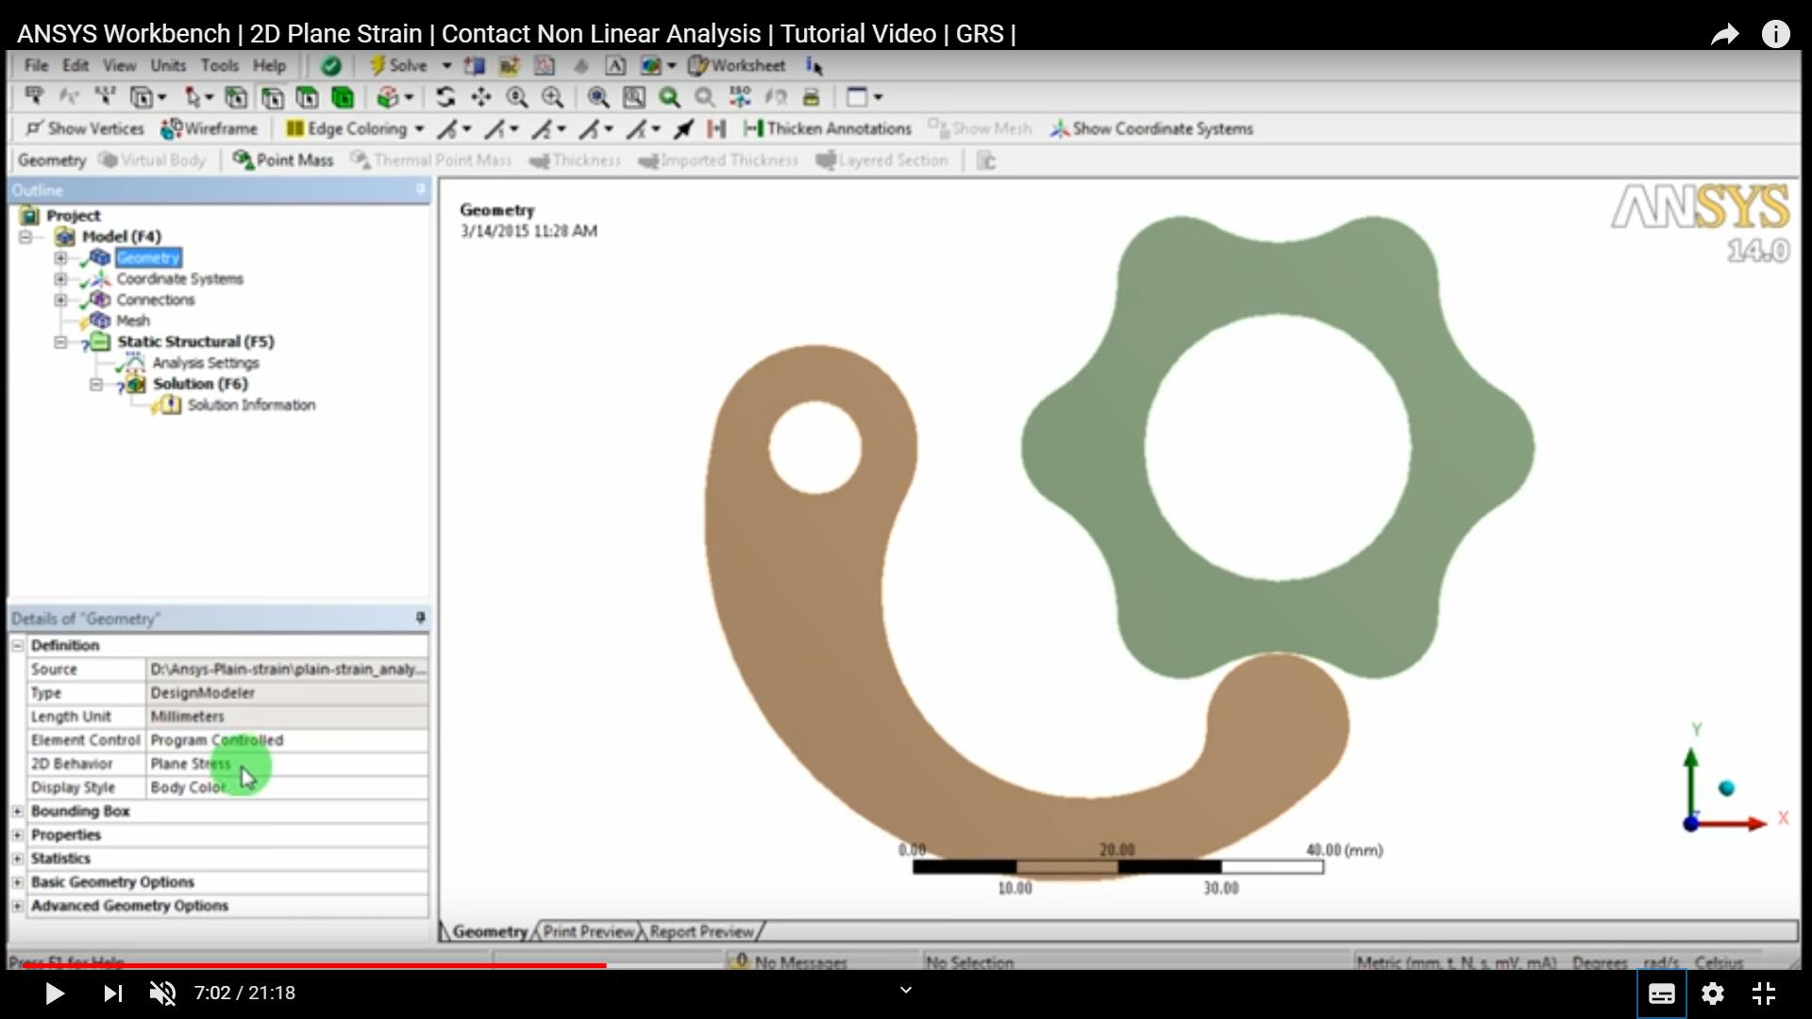Toggle Show Vertices display
The width and height of the screenshot is (1812, 1019).
tap(85, 128)
